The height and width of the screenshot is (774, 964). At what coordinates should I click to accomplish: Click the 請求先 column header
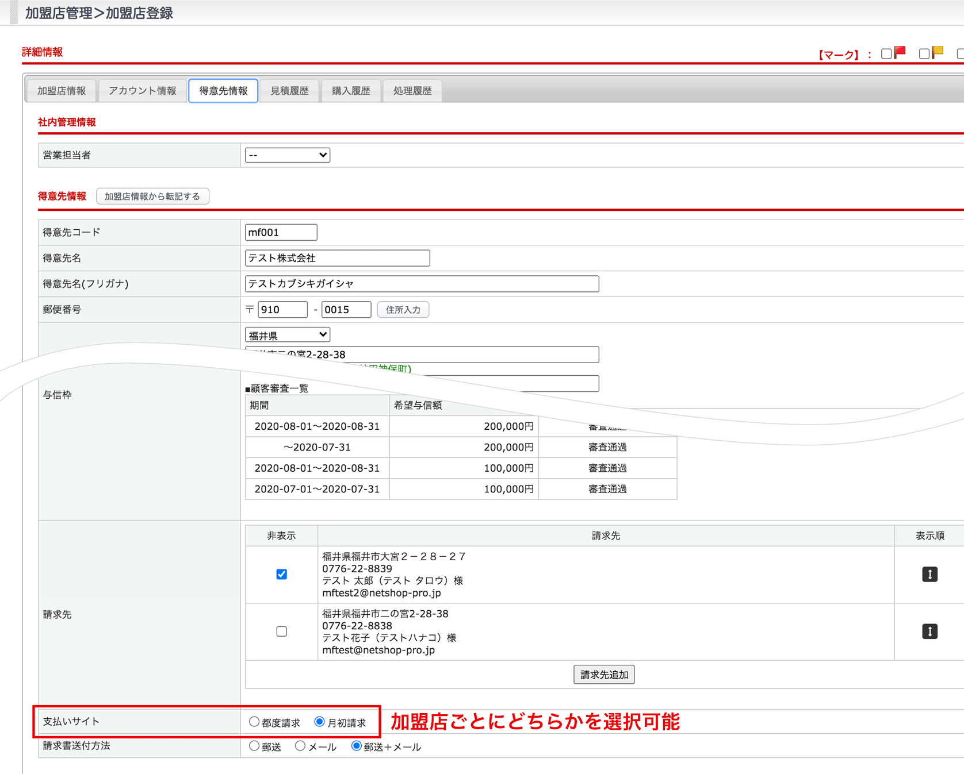606,536
